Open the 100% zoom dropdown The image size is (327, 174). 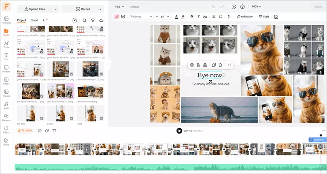(256, 7)
